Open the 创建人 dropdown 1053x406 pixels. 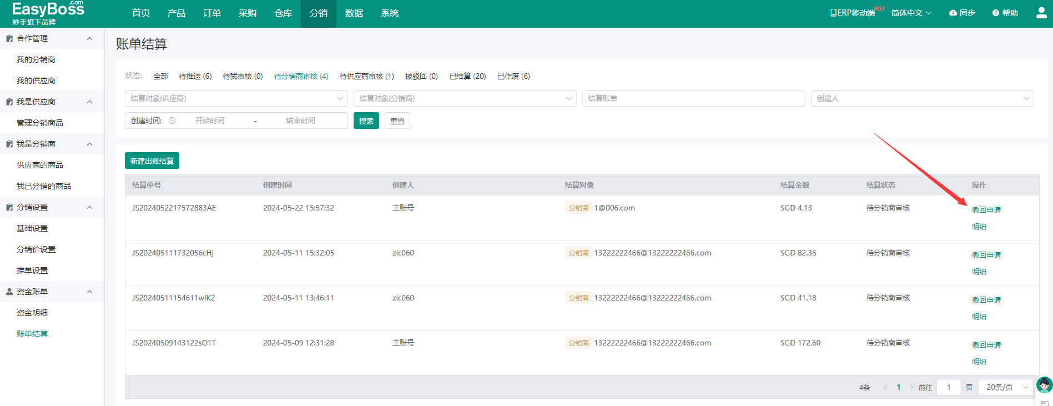pyautogui.click(x=921, y=98)
